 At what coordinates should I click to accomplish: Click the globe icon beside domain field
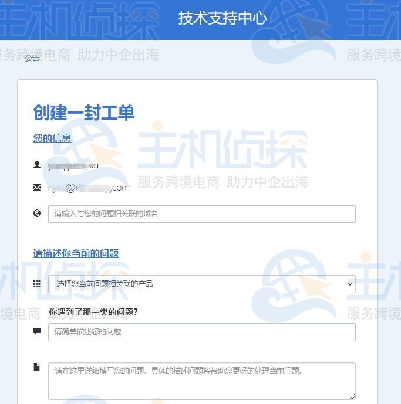tap(37, 213)
